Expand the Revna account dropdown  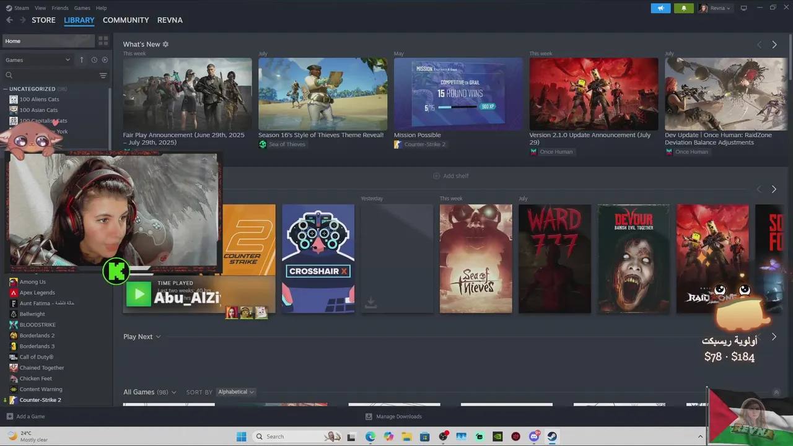[715, 8]
